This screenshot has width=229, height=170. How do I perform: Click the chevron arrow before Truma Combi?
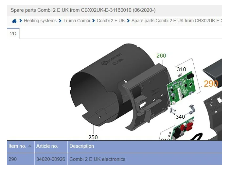click(x=60, y=21)
